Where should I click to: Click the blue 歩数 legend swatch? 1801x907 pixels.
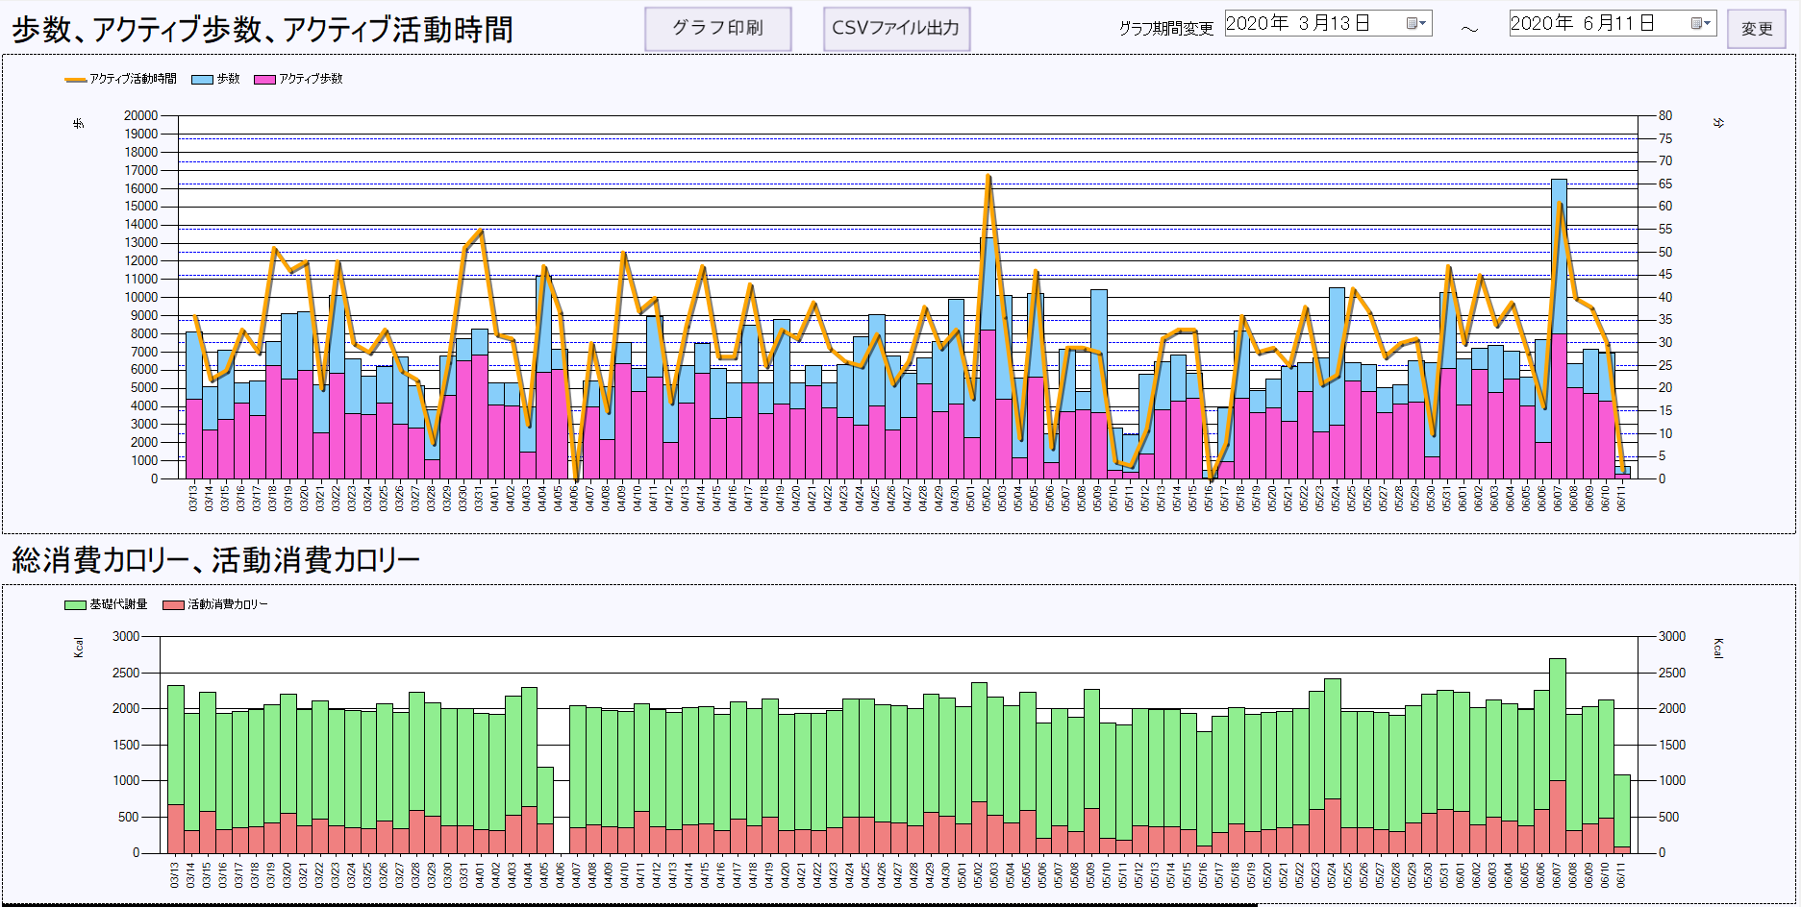pyautogui.click(x=202, y=80)
